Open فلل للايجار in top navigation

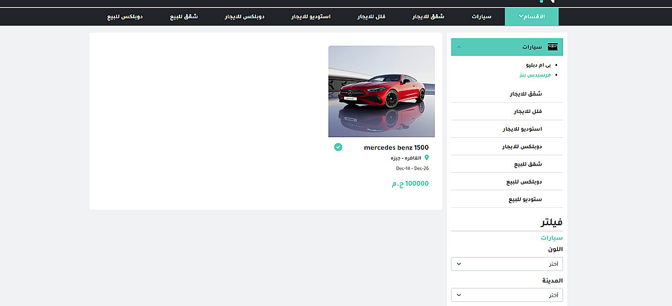(371, 17)
